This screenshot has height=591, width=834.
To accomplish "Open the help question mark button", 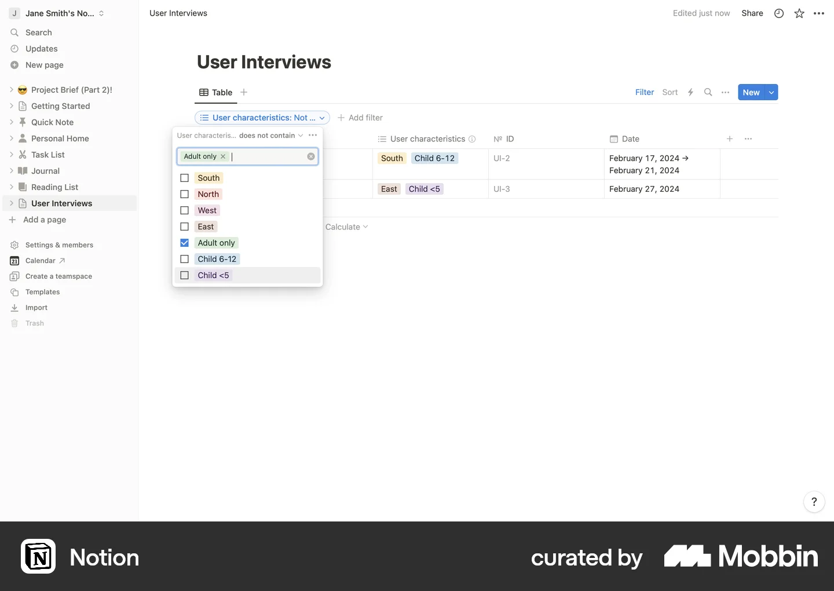I will 814,502.
